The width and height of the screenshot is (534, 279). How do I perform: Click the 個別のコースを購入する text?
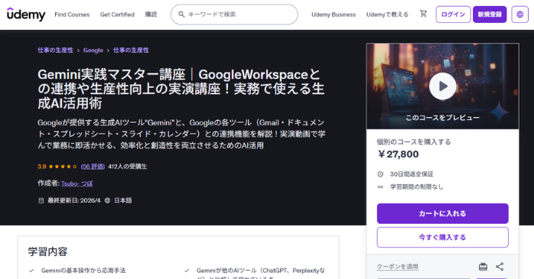(414, 142)
